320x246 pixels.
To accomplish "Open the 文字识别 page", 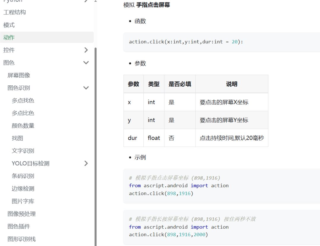I will click(x=23, y=151).
